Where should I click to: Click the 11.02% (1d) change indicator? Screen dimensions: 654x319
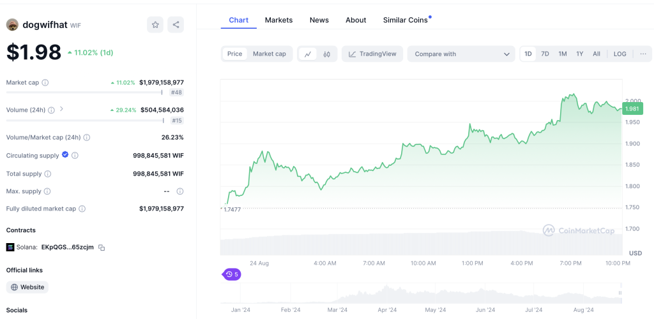point(91,52)
